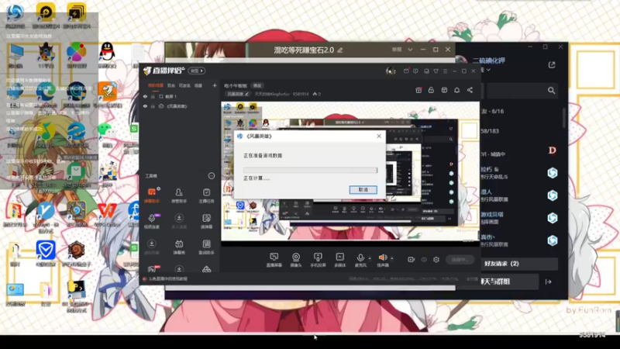The height and width of the screenshot is (349, 620).
Task: Click the skin icon in streaming title bar
Action: [x=436, y=71]
